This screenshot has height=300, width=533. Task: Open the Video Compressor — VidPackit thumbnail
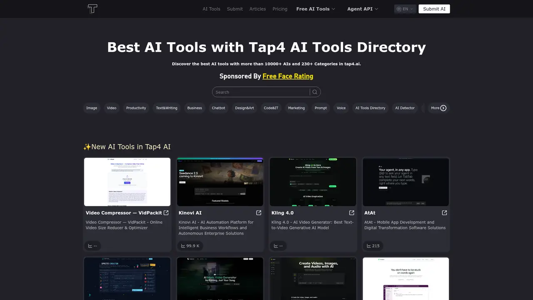(x=127, y=182)
